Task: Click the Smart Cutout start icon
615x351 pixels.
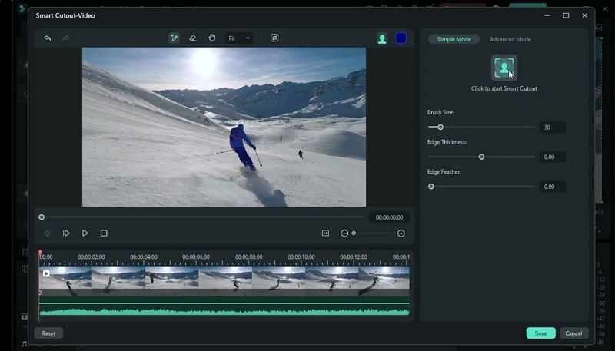Action: (504, 68)
